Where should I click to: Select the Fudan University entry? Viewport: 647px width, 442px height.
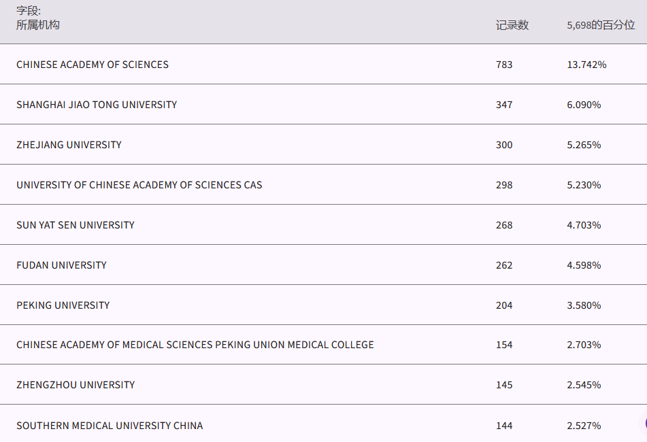[62, 265]
